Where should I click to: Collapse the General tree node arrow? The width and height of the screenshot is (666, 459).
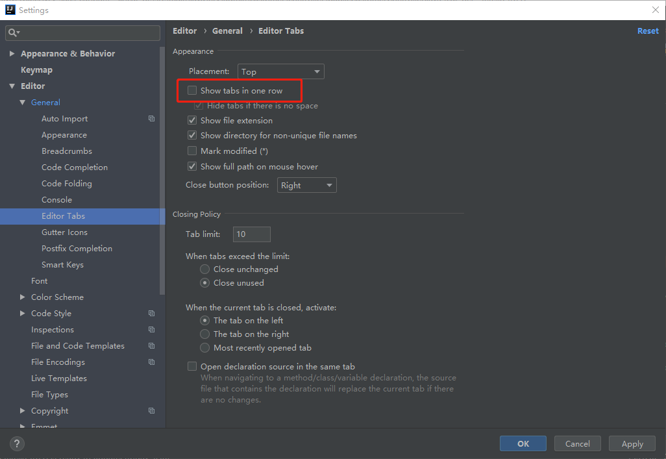tap(23, 103)
